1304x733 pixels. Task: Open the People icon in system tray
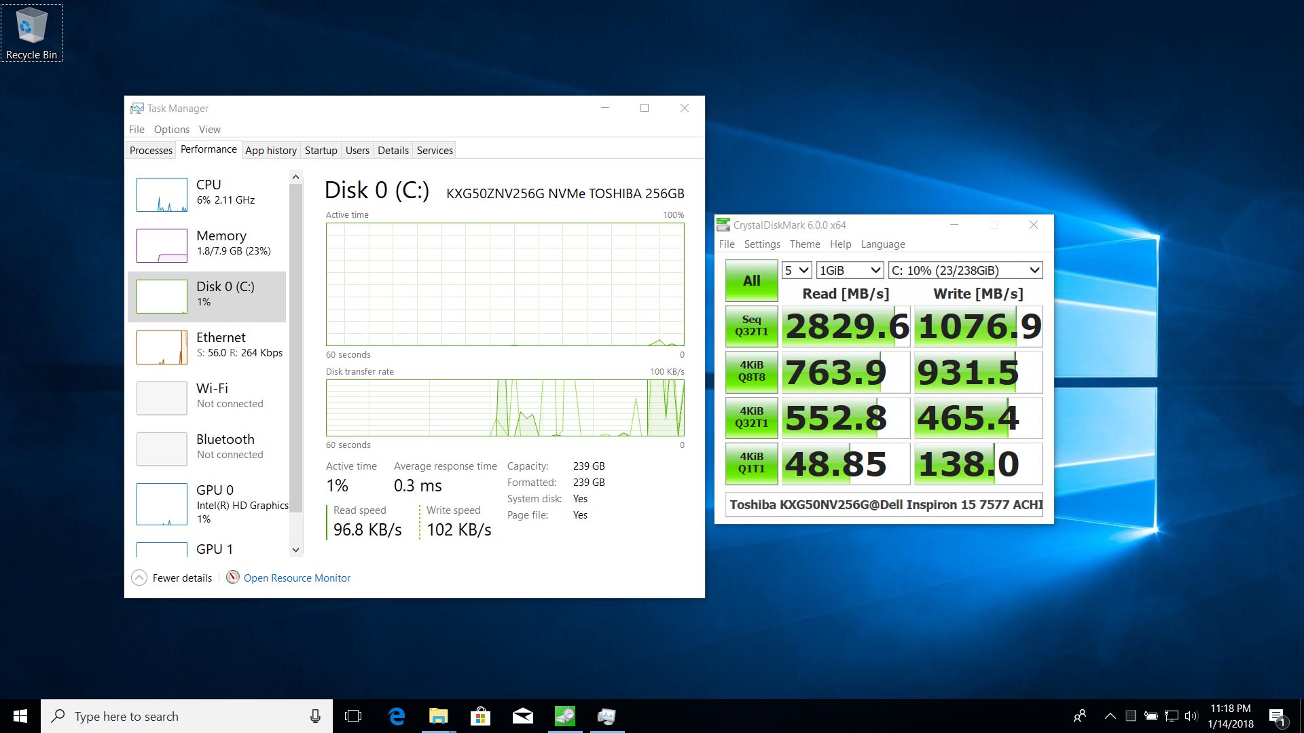tap(1080, 716)
